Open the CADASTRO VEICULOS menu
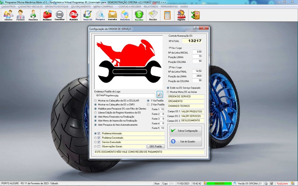298x186 pixels. coord(30,6)
